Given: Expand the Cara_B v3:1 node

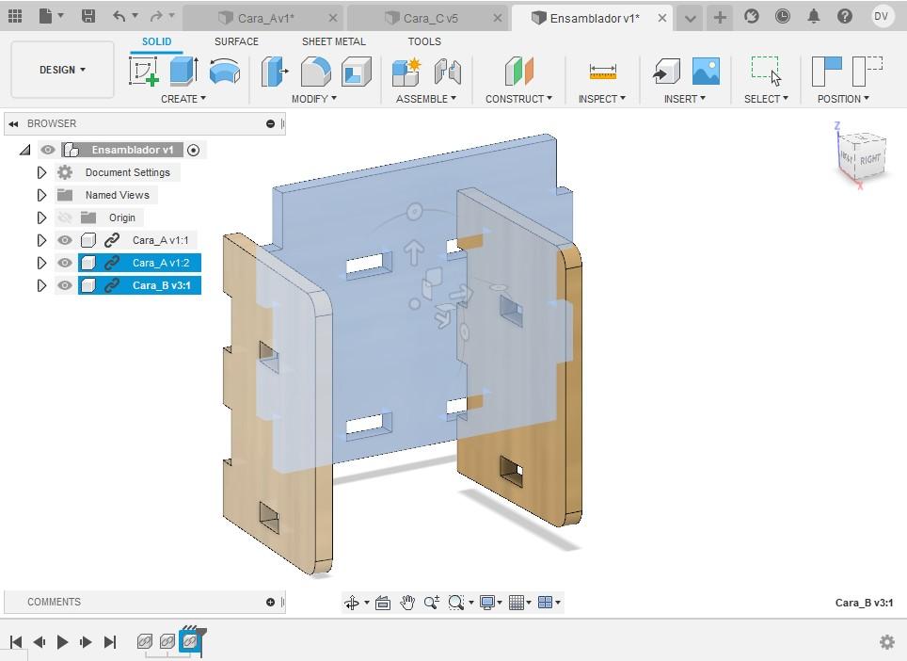Looking at the screenshot, I should click(41, 285).
